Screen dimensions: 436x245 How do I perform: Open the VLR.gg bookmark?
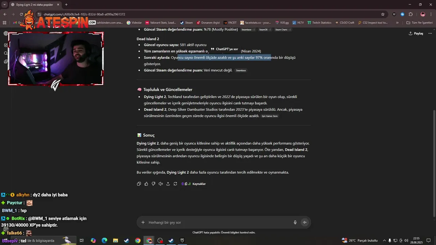[282, 22]
